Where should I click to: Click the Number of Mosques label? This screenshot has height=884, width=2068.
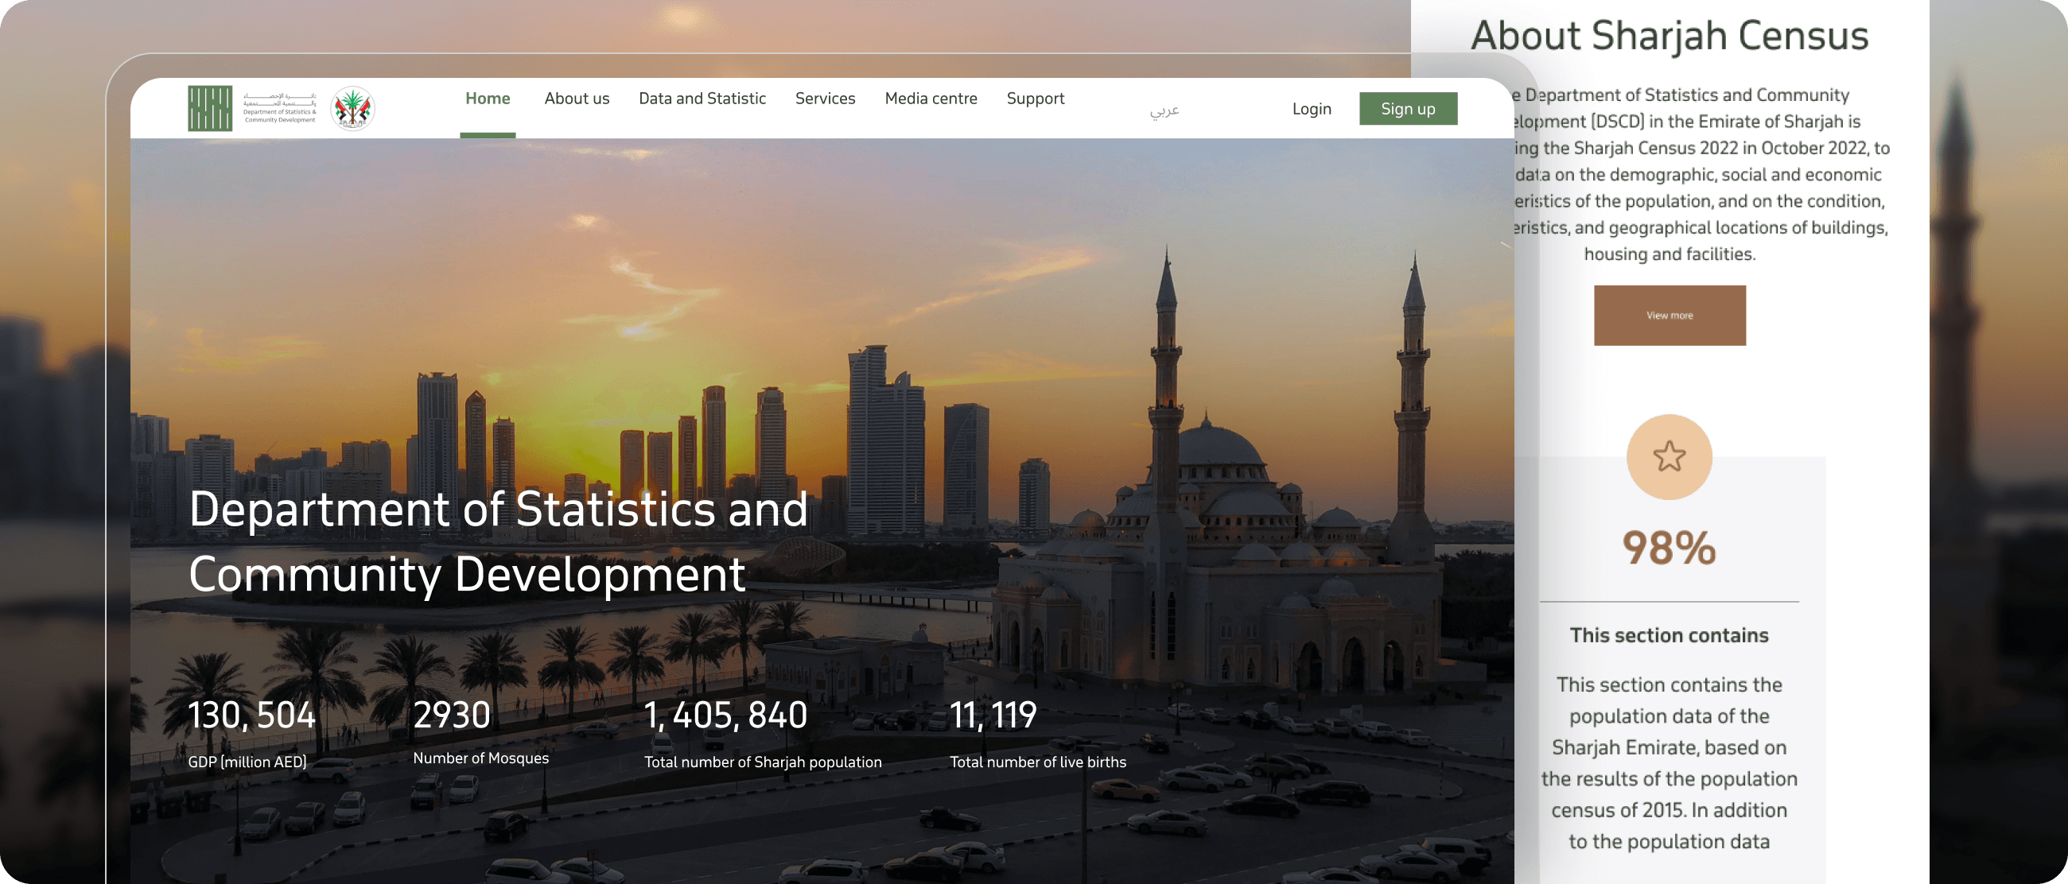coord(480,758)
